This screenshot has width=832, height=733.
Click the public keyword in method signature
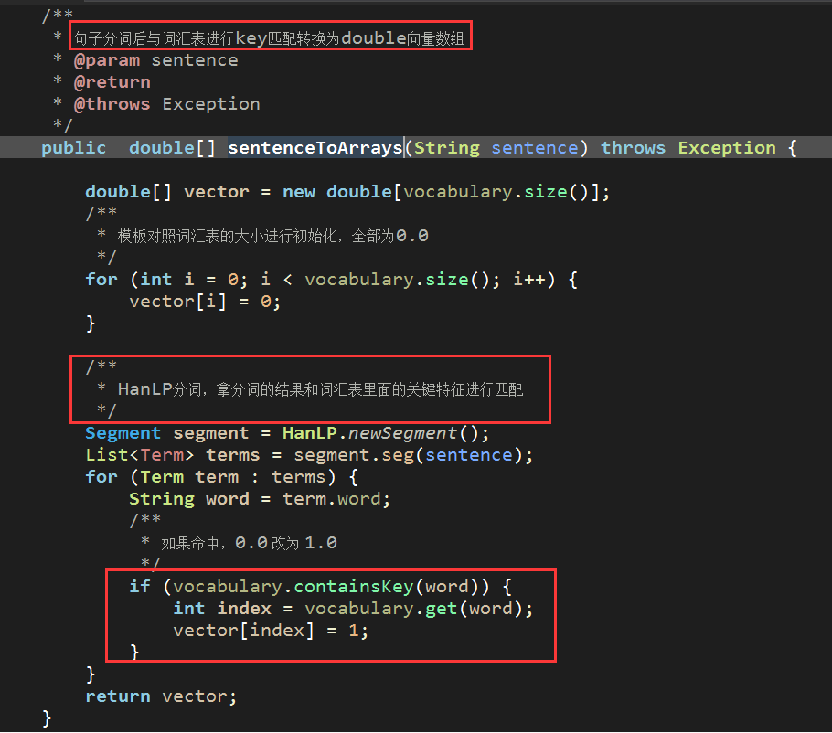(74, 148)
